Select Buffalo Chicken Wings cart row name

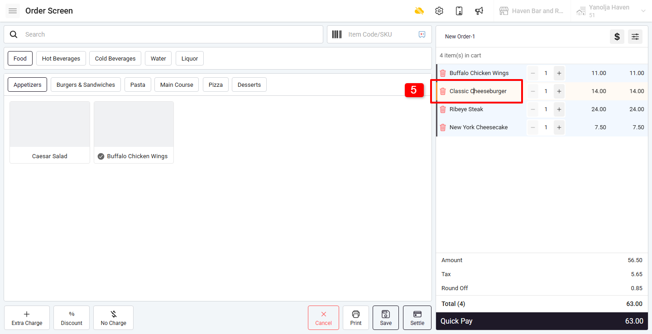point(479,73)
